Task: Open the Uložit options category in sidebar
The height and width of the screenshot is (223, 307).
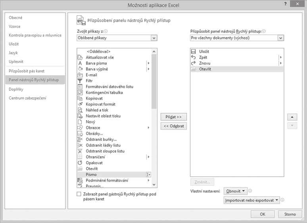Action: [14, 44]
